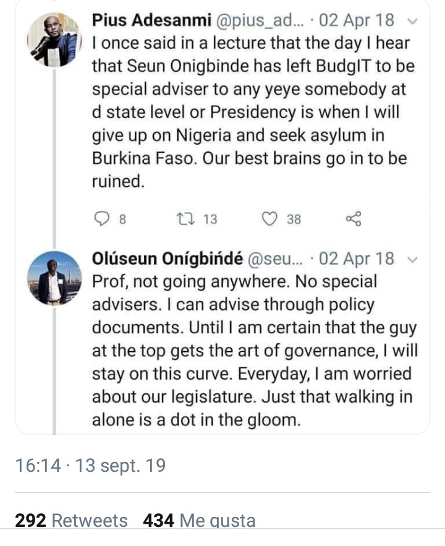Click the share icon under Pius Adesanmi's tweet
Image resolution: width=445 pixels, height=546 pixels.
[354, 218]
